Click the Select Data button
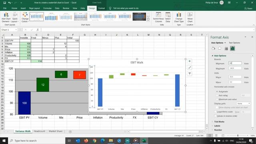The height and width of the screenshot is (144, 256). pos(168,17)
